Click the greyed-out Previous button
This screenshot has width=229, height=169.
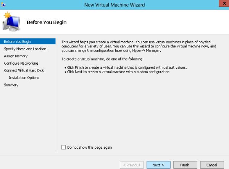132,165
